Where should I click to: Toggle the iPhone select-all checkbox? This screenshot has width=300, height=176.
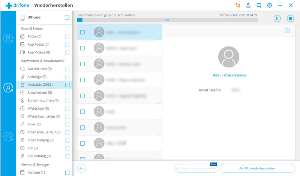pyautogui.click(x=67, y=18)
